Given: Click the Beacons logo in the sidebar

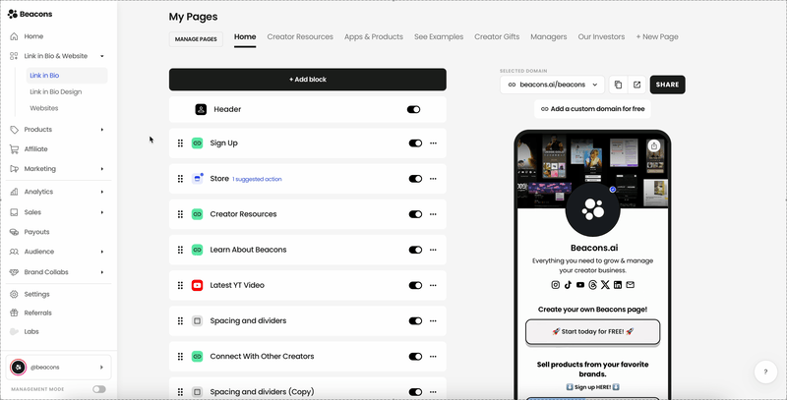Looking at the screenshot, I should pyautogui.click(x=30, y=14).
